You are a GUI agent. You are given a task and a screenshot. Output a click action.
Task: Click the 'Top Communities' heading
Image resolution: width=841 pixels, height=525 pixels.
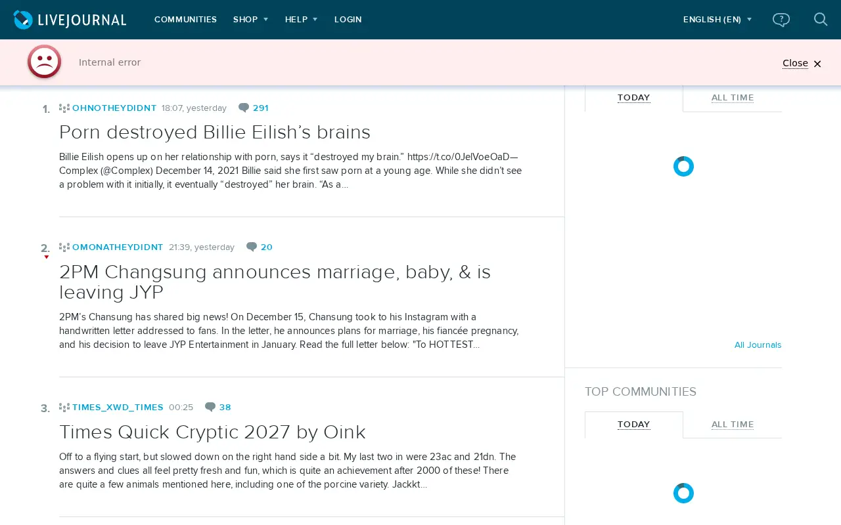pyautogui.click(x=641, y=392)
